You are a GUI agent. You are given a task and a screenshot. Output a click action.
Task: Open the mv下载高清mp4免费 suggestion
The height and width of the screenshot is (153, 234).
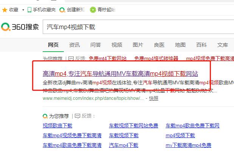point(188,145)
